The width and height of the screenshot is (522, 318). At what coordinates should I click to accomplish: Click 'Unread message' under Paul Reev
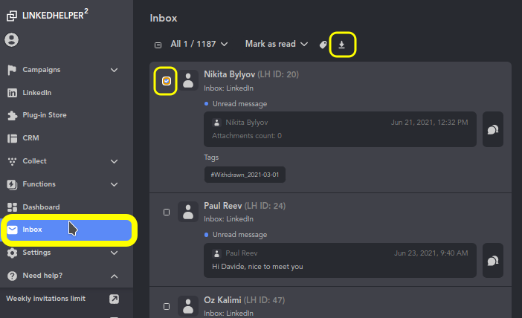[239, 235]
